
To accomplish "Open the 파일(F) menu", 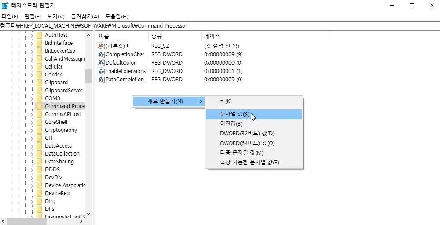I will pyautogui.click(x=10, y=17).
